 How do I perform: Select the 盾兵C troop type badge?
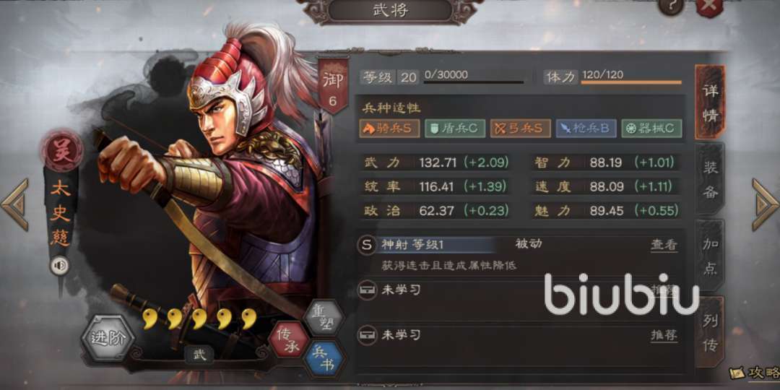pos(455,129)
